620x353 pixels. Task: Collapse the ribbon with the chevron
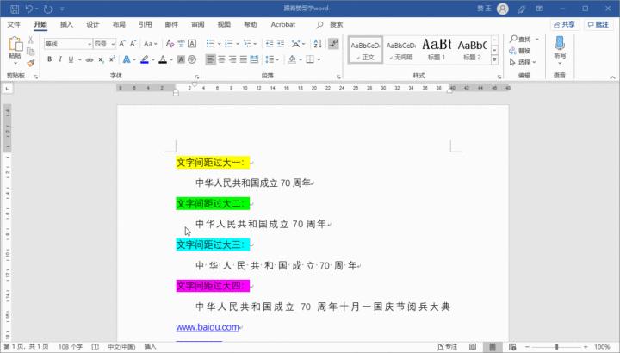click(x=612, y=77)
